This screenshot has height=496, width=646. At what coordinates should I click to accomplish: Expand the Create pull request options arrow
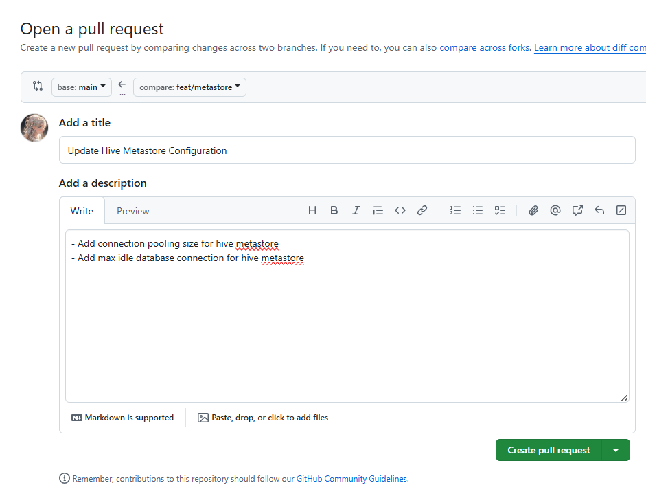[616, 451]
